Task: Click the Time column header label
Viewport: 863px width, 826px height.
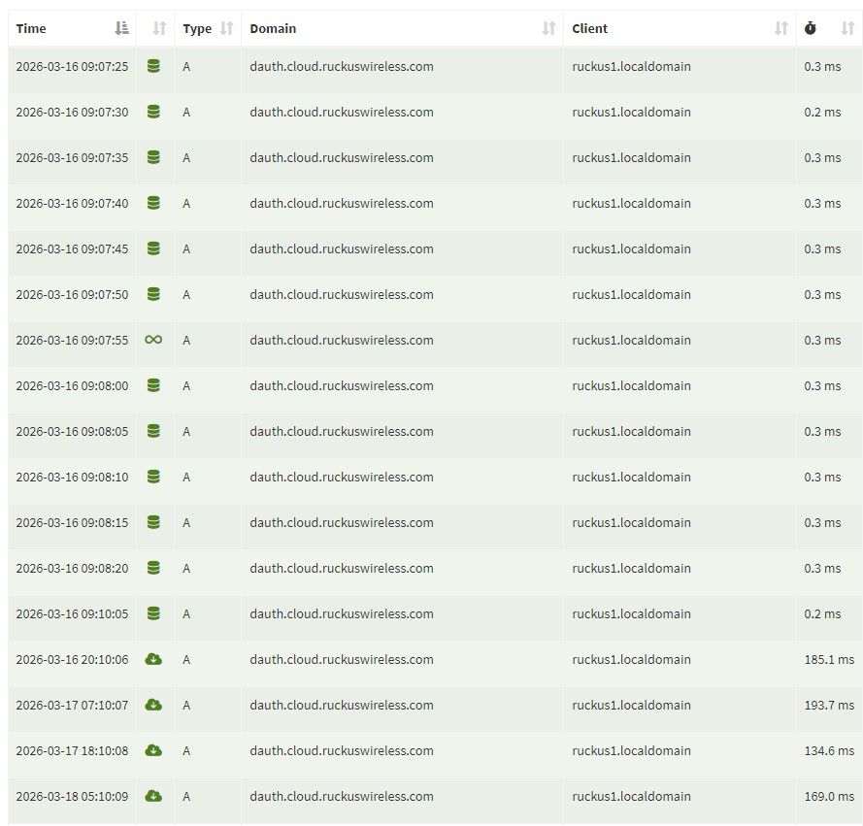Action: tap(31, 28)
